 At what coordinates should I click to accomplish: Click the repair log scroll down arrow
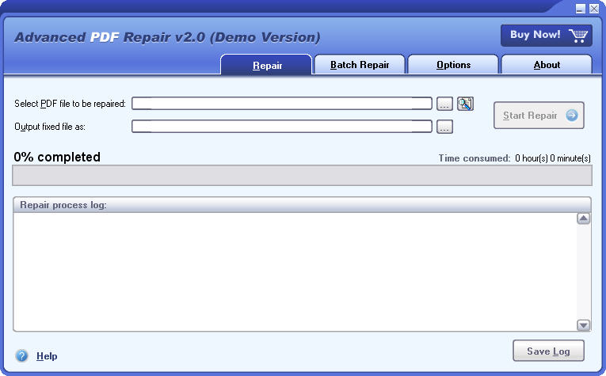[584, 325]
